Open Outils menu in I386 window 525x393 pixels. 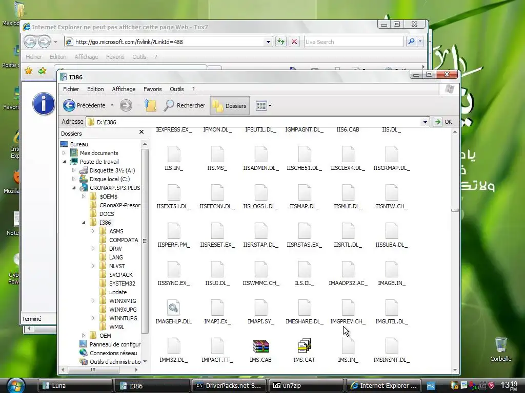[177, 89]
